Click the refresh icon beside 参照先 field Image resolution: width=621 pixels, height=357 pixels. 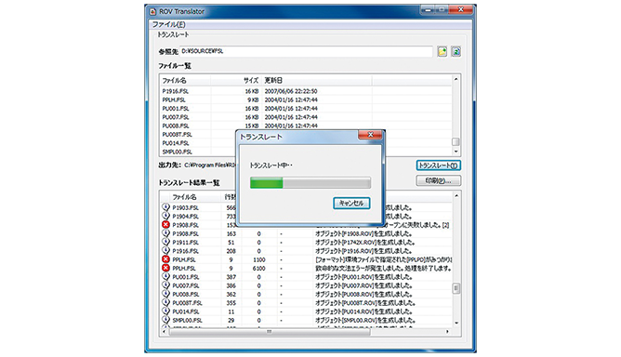point(456,51)
